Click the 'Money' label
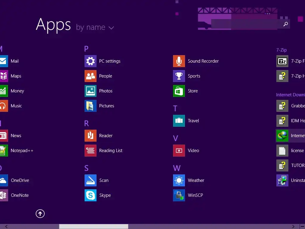This screenshot has height=229, width=305. tap(17, 91)
